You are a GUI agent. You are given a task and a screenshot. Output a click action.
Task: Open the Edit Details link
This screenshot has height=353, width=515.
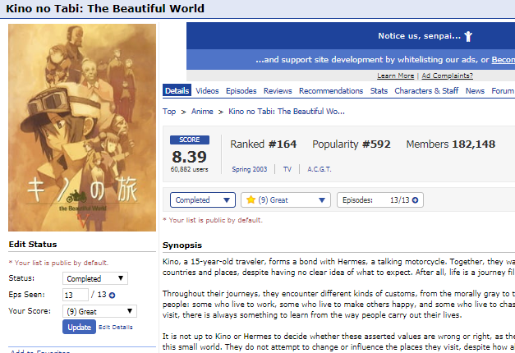tap(116, 328)
